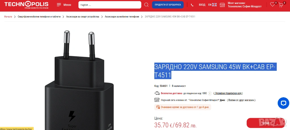The image size is (290, 130).
Task: Click the phone contact icon
Action: coord(192,5)
